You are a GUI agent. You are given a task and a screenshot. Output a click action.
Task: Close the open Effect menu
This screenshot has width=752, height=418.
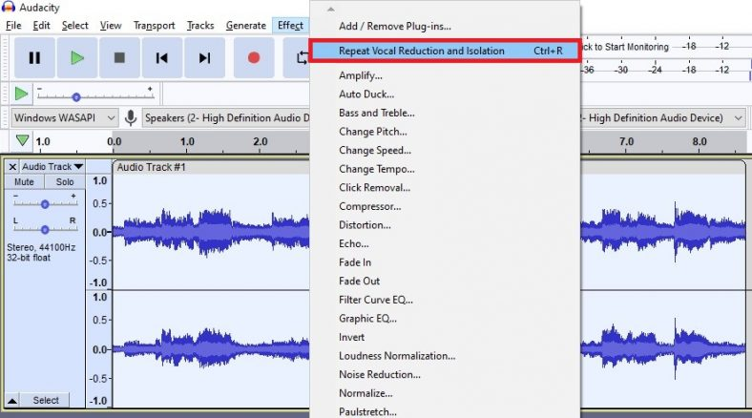[290, 26]
